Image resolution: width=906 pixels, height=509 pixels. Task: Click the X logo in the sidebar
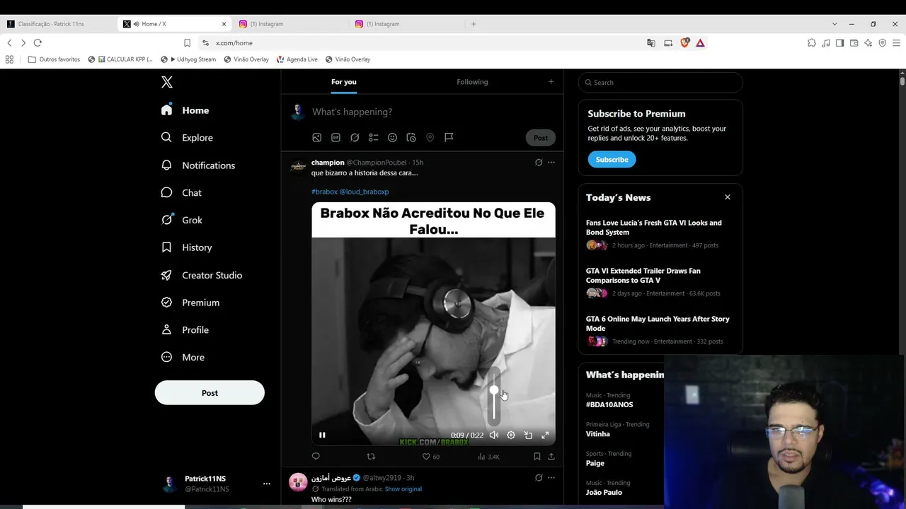click(167, 82)
